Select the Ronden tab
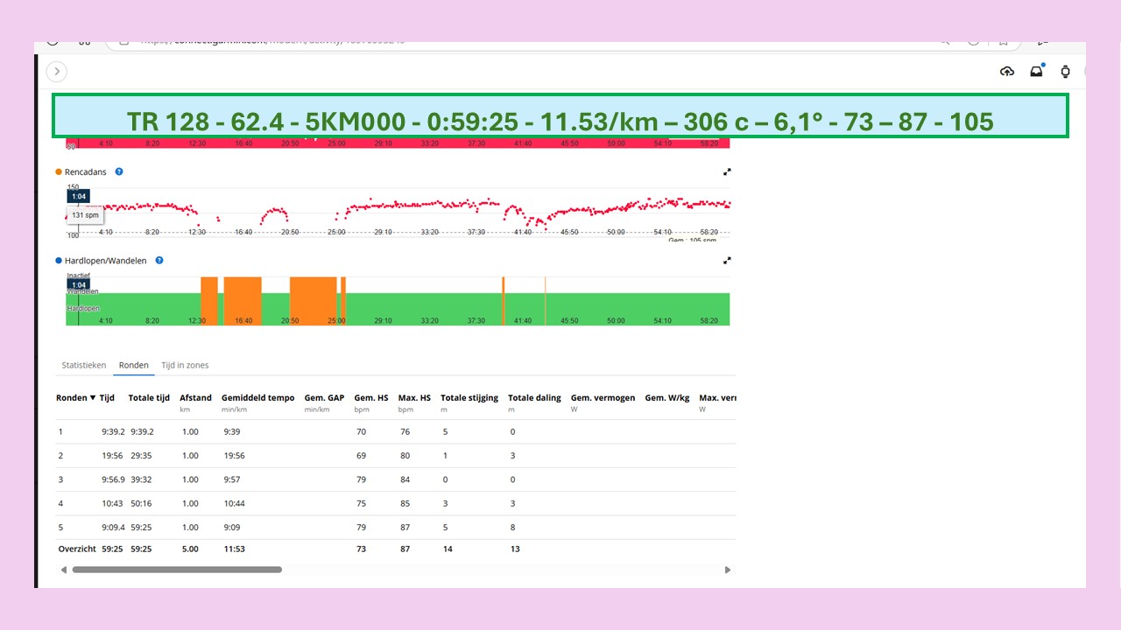This screenshot has width=1121, height=630. 134,365
